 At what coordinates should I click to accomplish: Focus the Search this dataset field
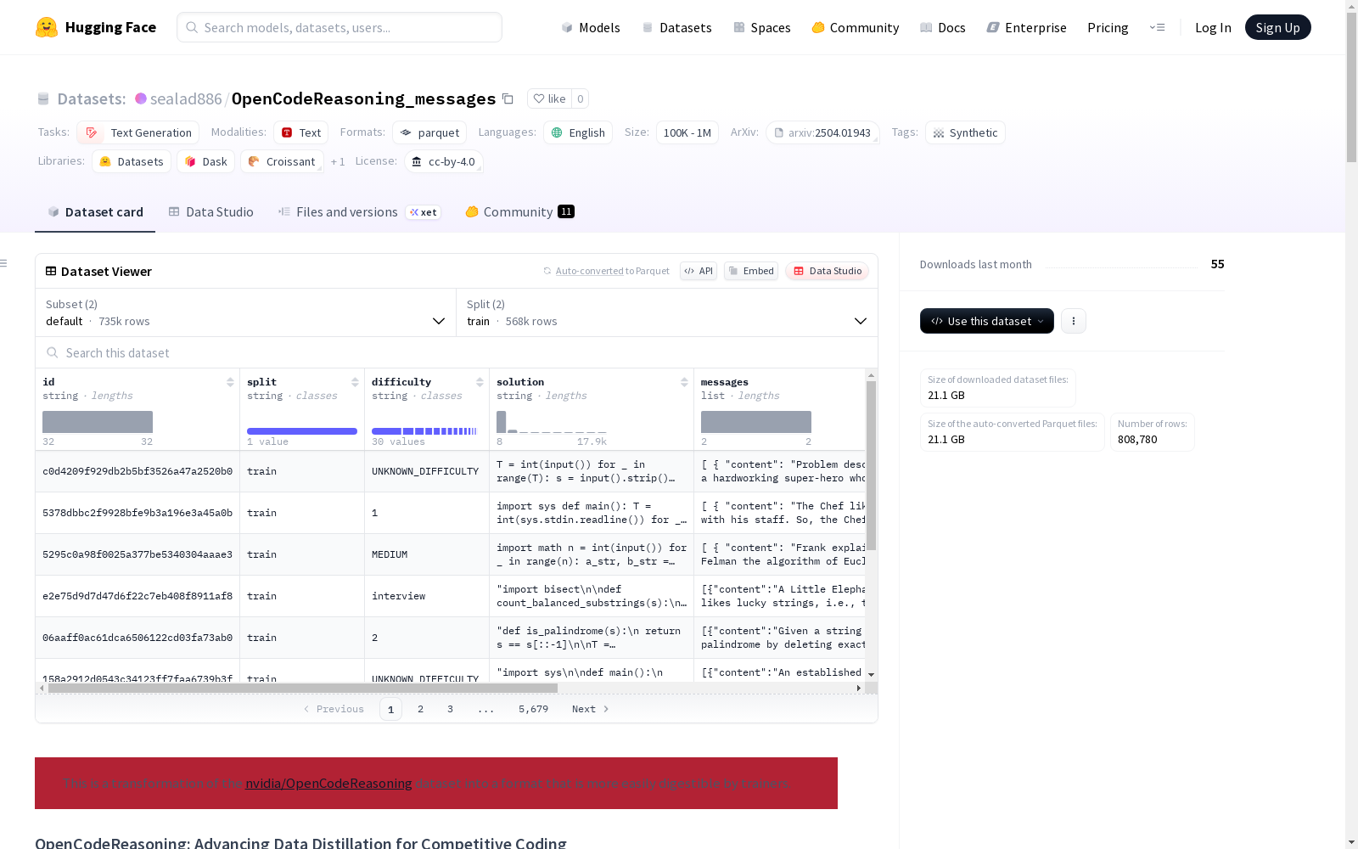pyautogui.click(x=457, y=352)
